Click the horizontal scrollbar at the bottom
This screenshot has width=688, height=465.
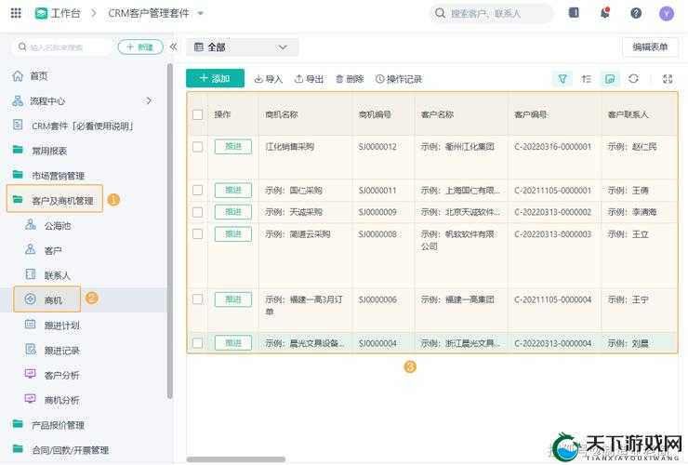click(235, 459)
